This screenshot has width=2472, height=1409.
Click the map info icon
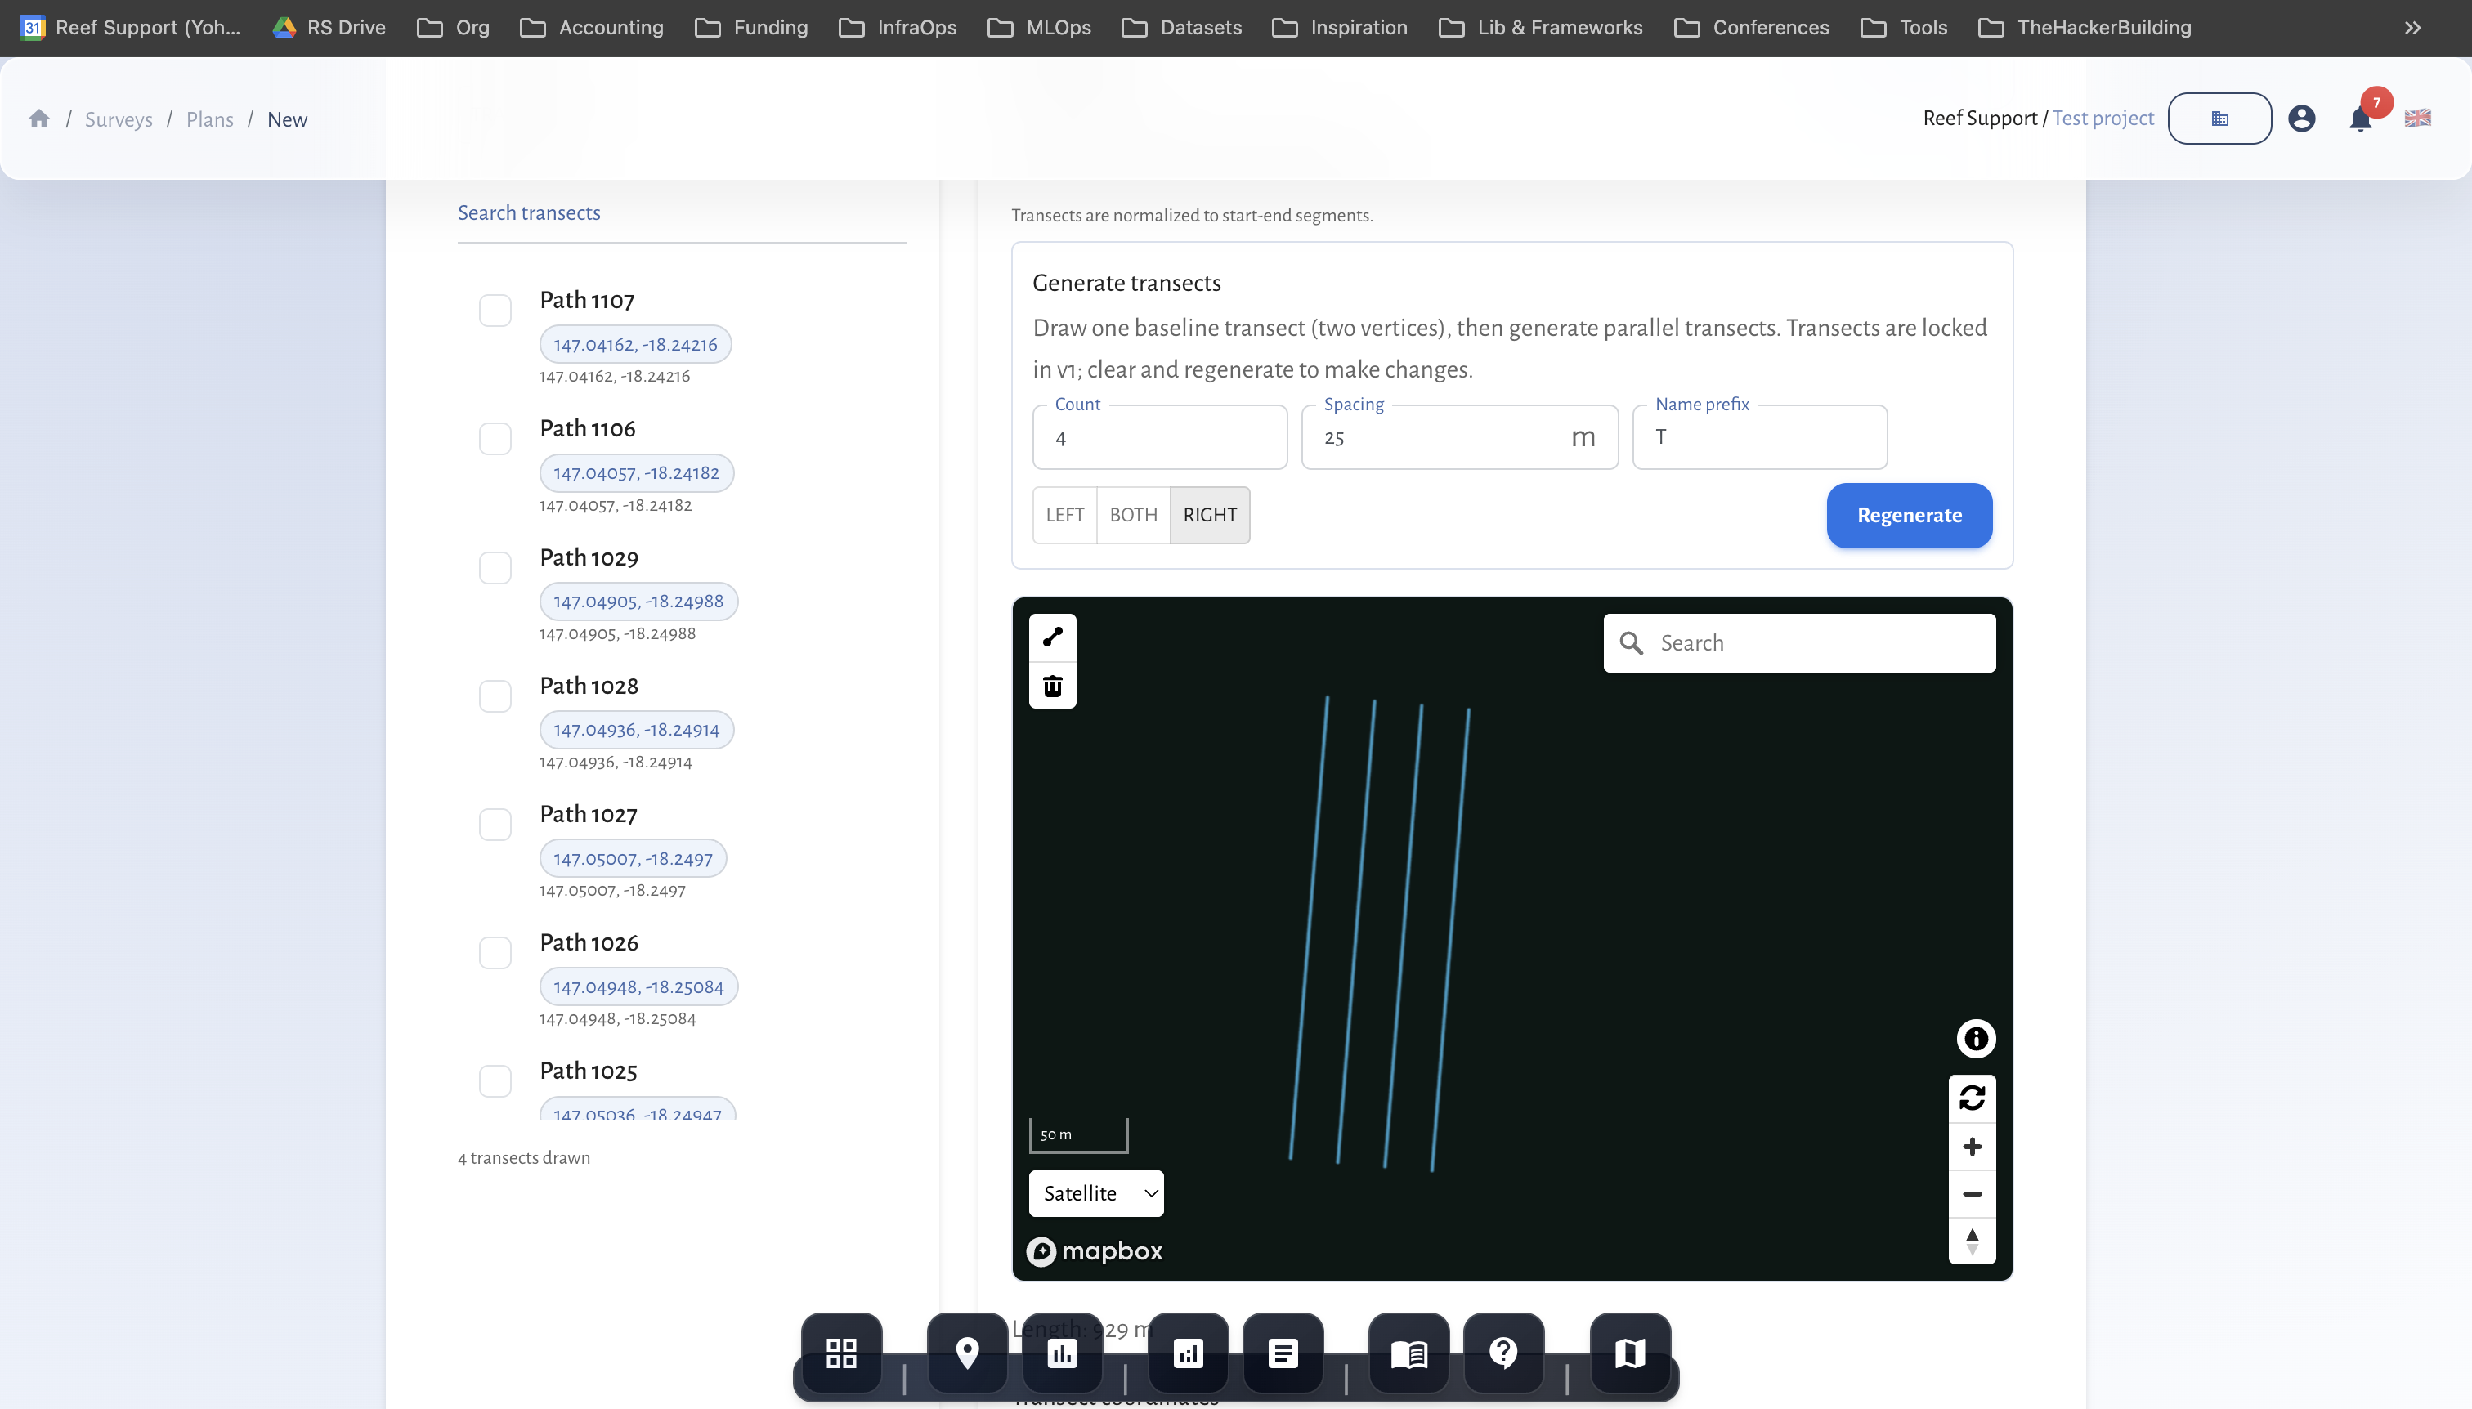coord(1974,1039)
